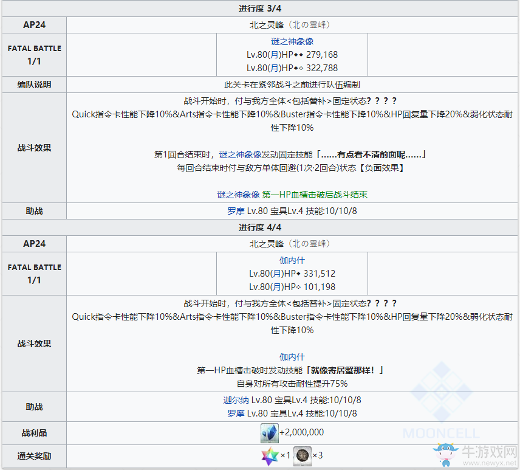Image resolution: width=520 pixels, height=470 pixels.
Task: Click 自身对所有攻击耐性提升75% text
Action: pos(292,384)
